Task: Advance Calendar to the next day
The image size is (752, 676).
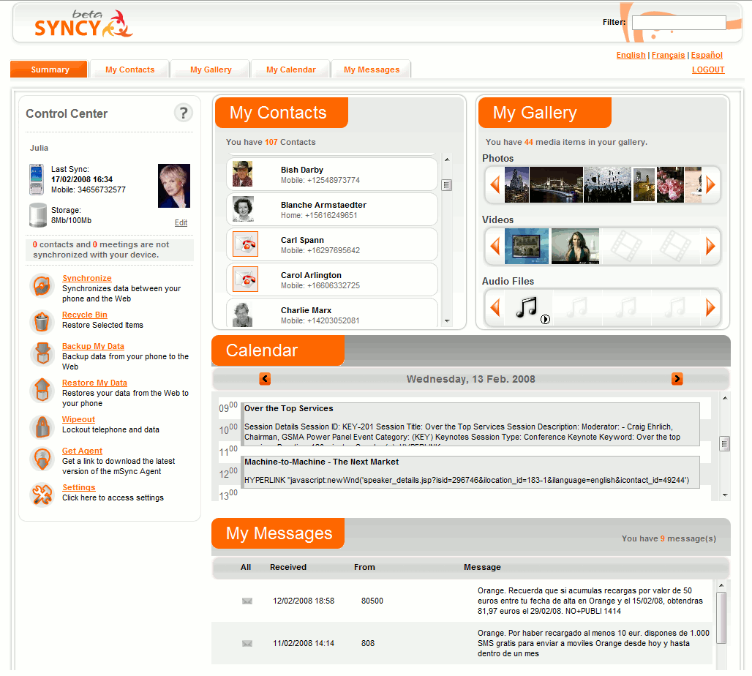Action: (677, 379)
